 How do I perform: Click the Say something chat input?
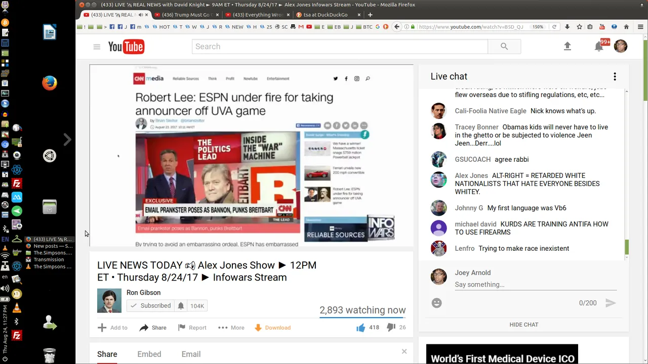pyautogui.click(x=536, y=285)
